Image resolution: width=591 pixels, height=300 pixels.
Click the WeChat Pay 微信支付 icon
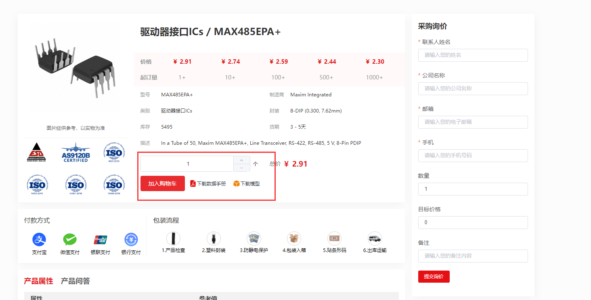(70, 240)
